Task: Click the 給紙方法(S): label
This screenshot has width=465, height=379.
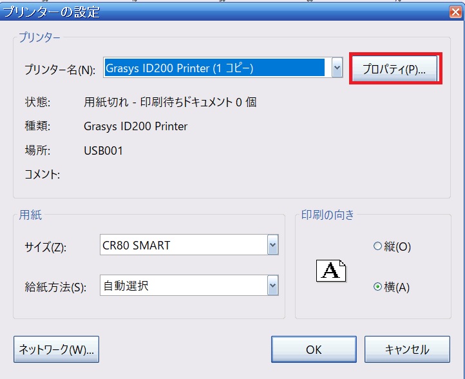Action: tap(55, 287)
